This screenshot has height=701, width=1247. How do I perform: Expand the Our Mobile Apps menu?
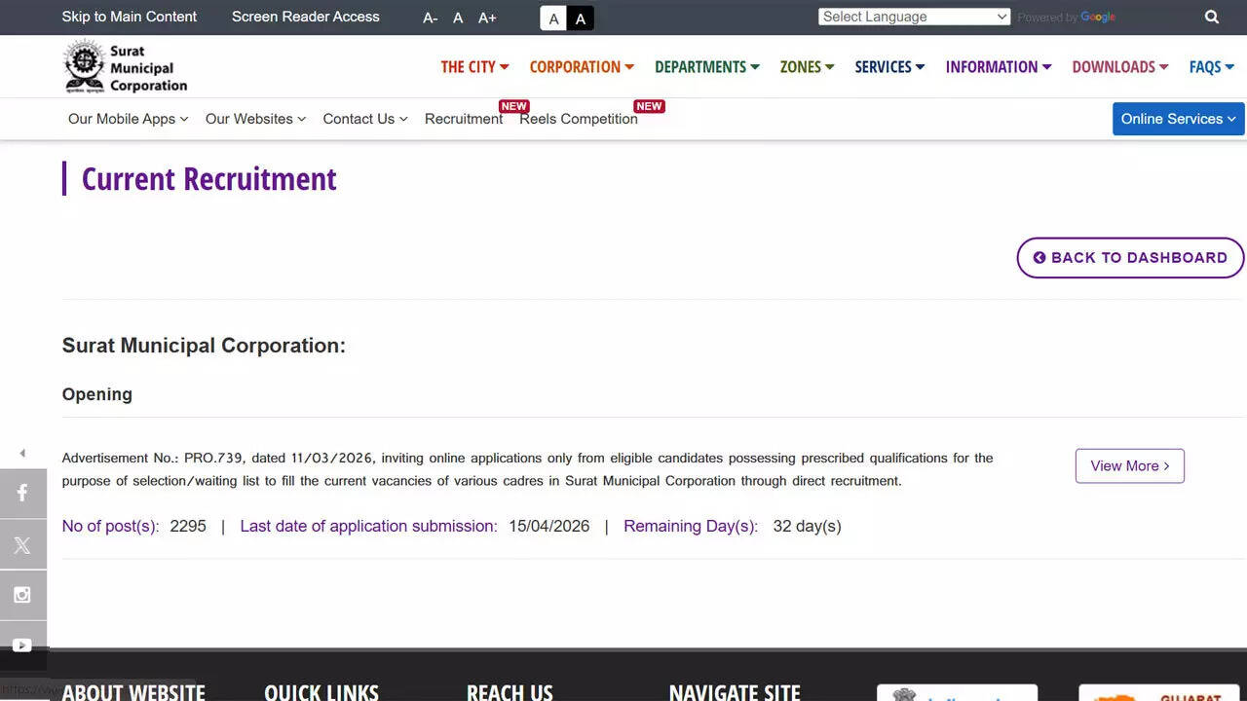[x=127, y=118]
